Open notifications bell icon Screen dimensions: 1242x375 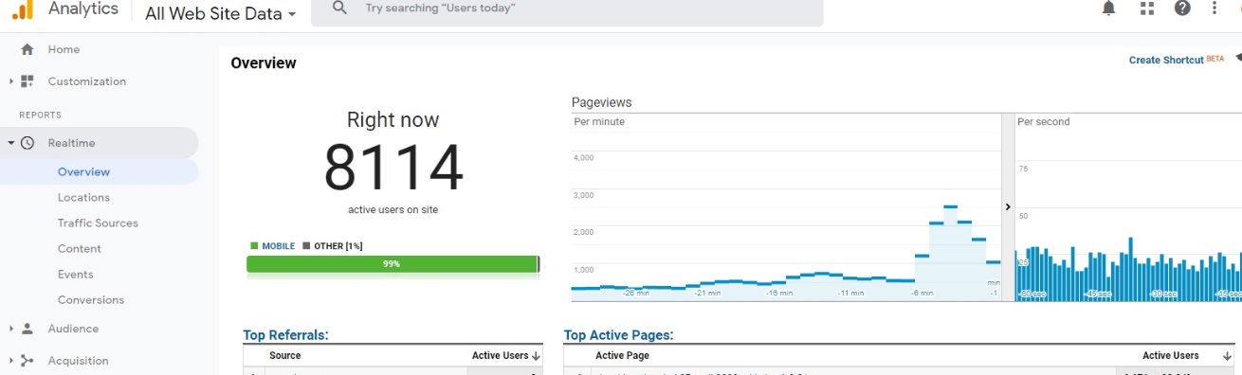[x=1108, y=9]
